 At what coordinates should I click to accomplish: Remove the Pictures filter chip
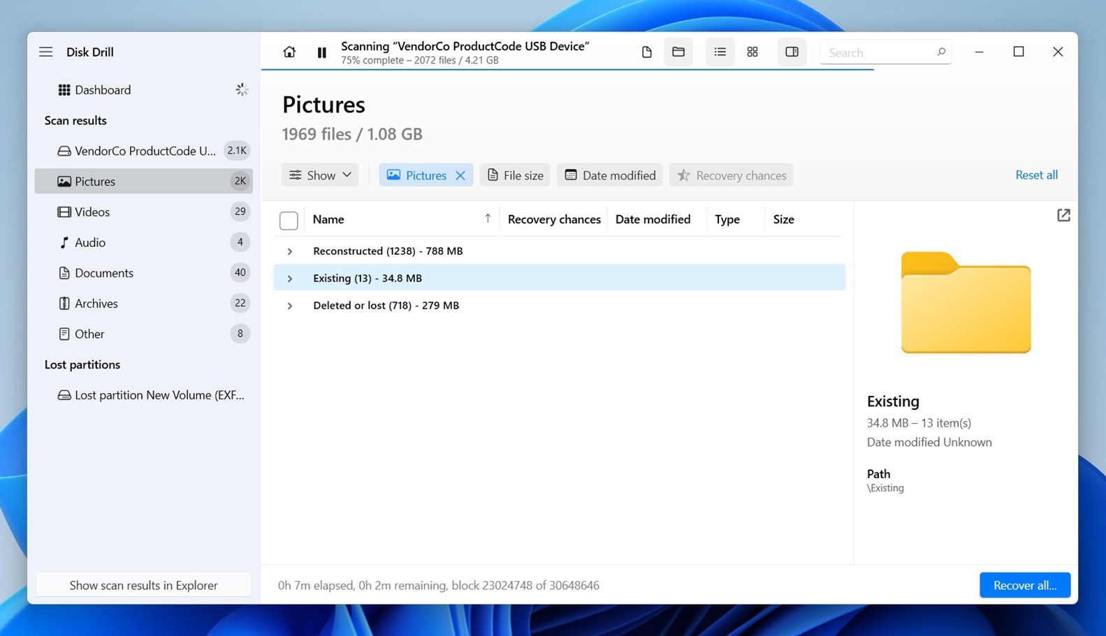coord(460,176)
